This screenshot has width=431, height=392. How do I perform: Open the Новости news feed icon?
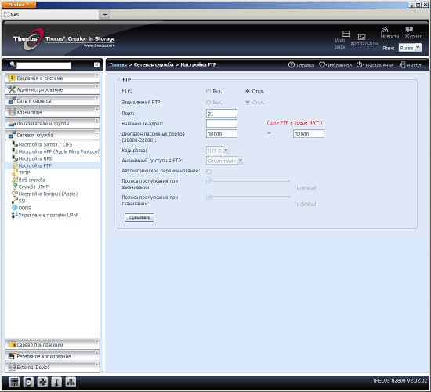click(385, 30)
